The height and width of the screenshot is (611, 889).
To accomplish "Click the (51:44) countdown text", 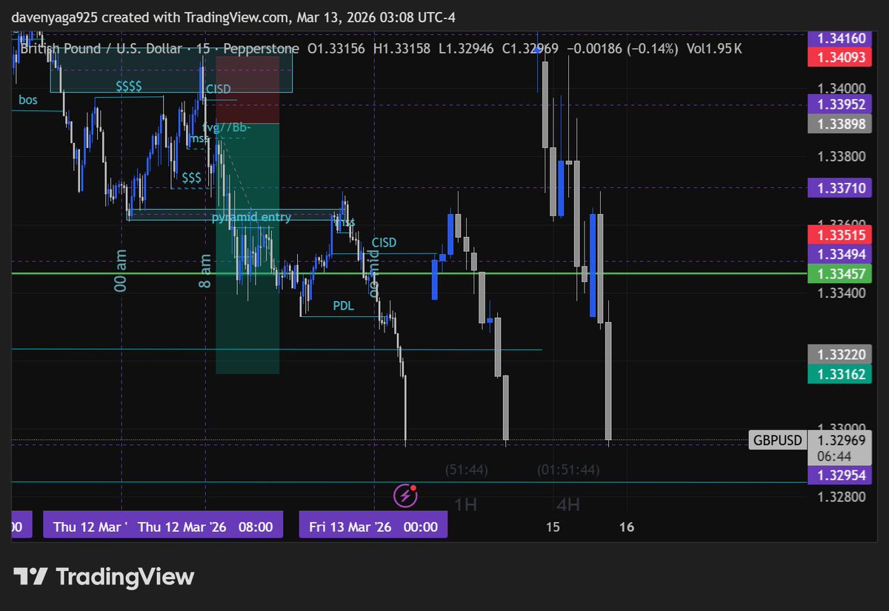I will point(466,470).
